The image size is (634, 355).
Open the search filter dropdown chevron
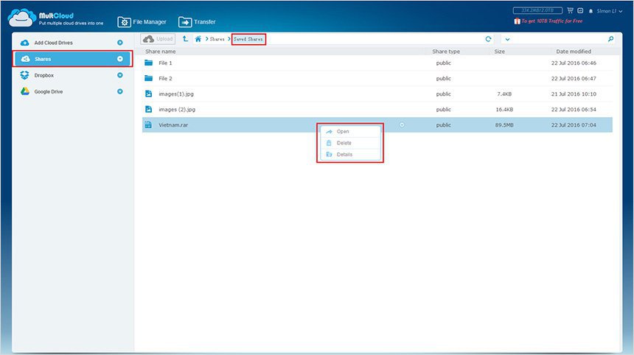click(x=507, y=39)
